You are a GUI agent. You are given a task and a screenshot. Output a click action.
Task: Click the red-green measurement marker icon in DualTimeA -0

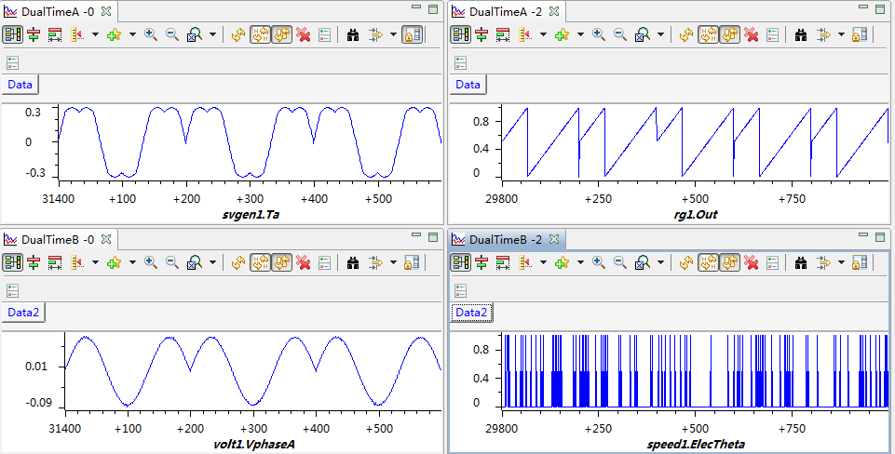click(34, 34)
